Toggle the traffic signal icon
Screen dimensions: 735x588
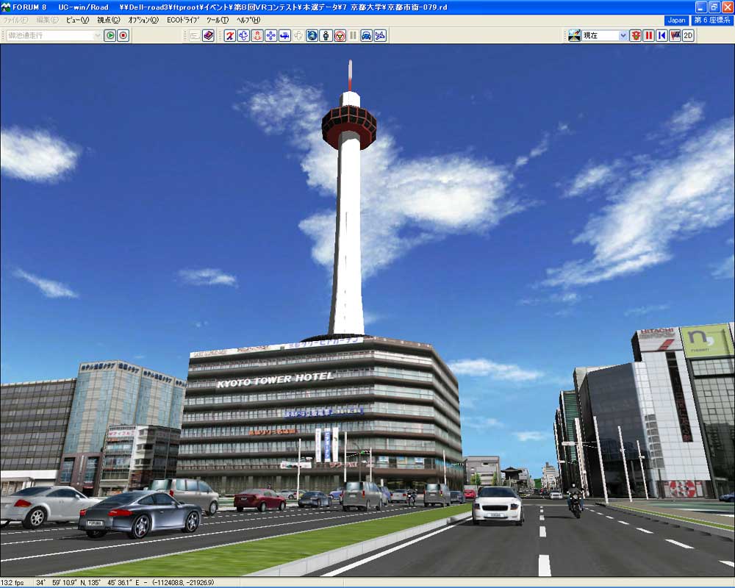tap(636, 35)
